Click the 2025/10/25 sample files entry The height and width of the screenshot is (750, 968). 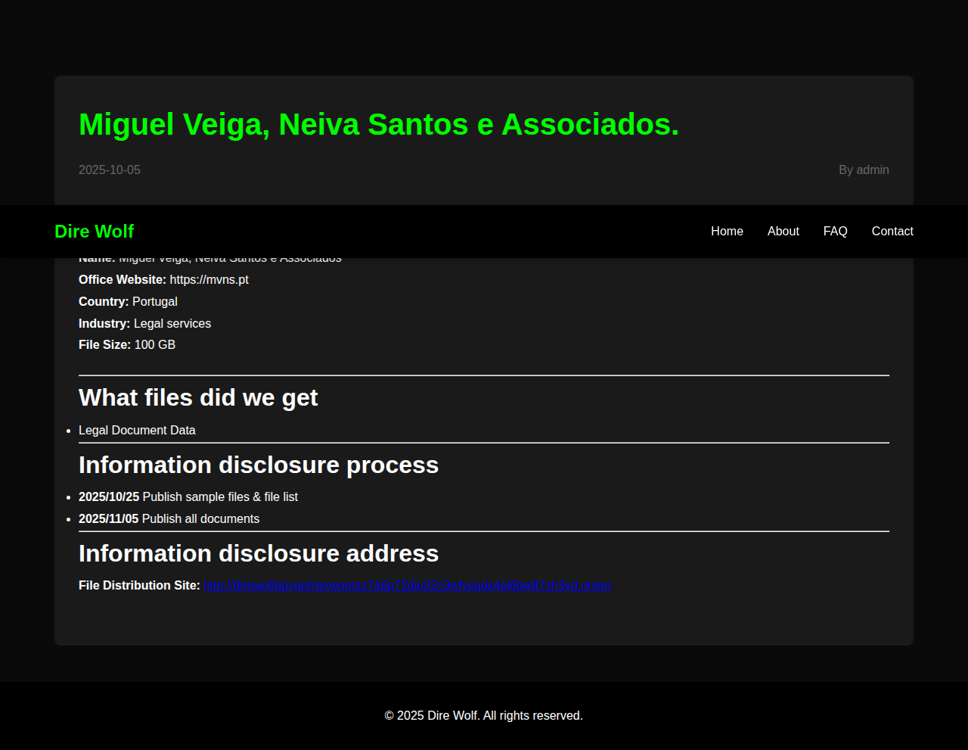click(x=188, y=497)
